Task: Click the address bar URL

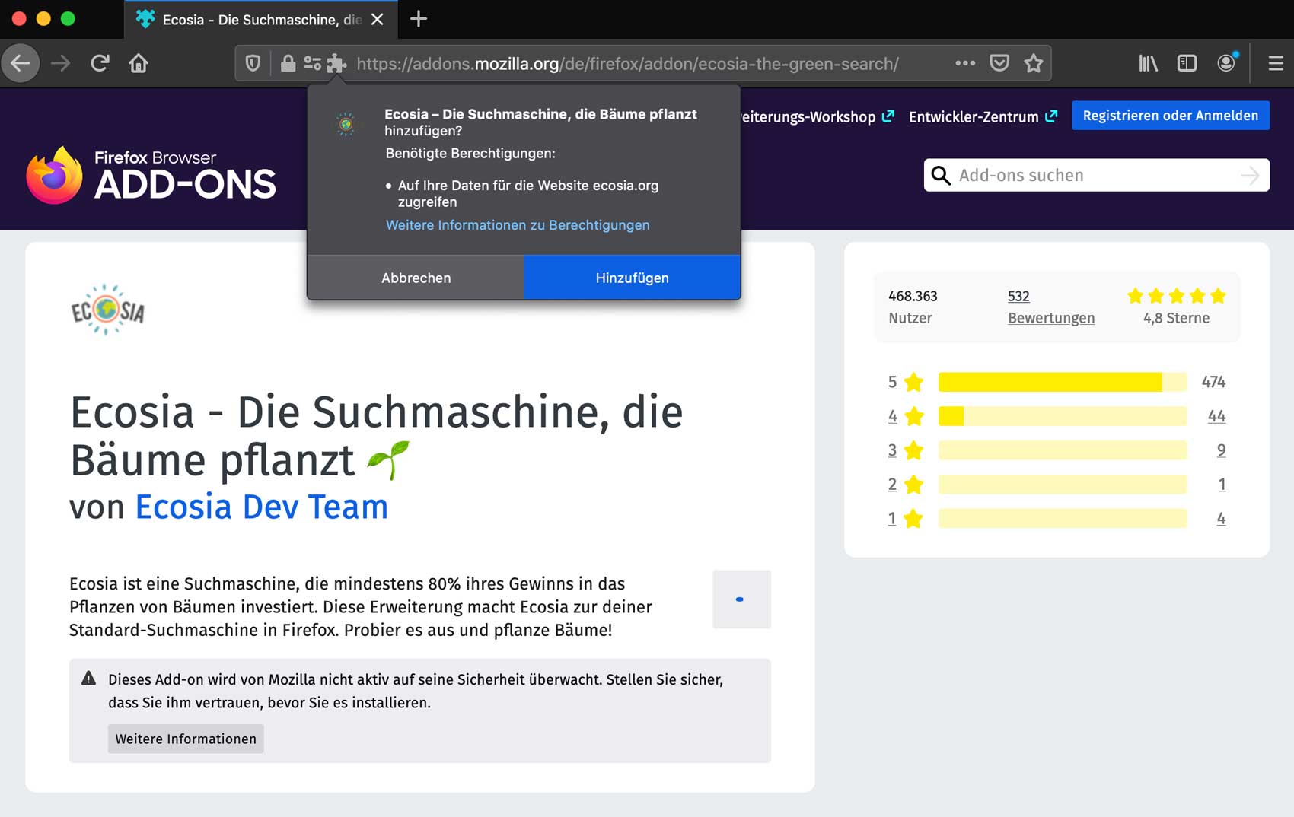Action: point(627,64)
